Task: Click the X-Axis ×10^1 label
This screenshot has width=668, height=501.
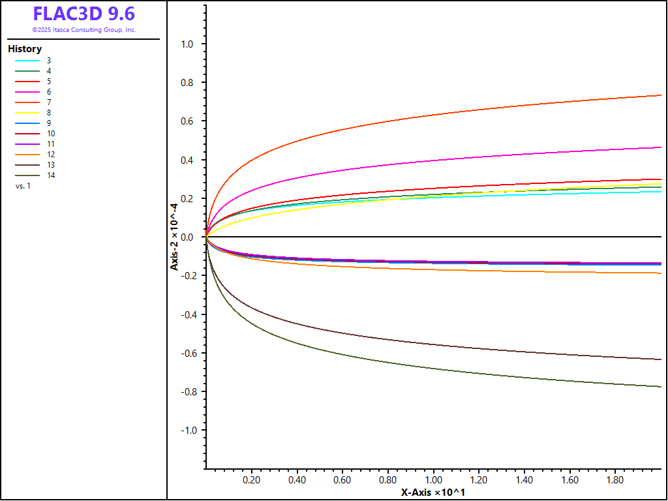Action: [x=433, y=492]
